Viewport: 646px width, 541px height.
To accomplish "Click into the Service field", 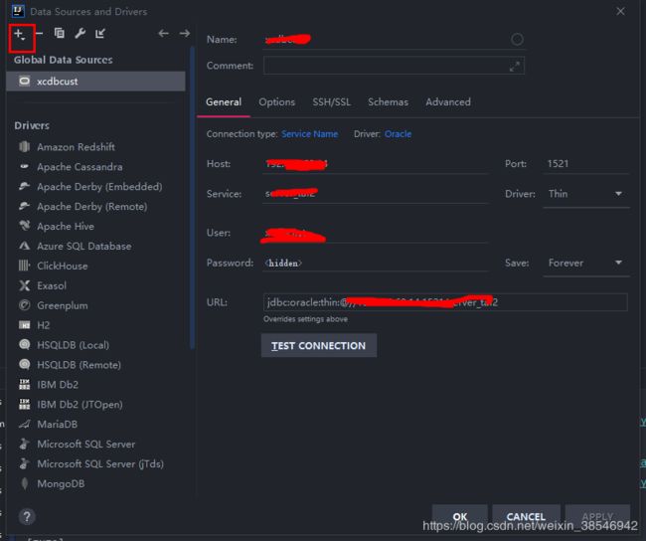I will point(375,193).
